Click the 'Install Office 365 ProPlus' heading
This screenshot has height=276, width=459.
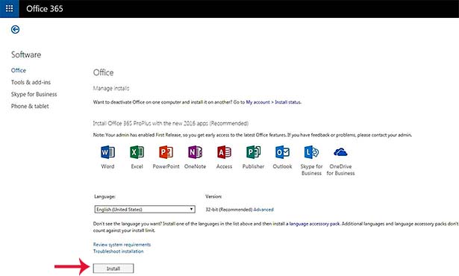(x=171, y=123)
